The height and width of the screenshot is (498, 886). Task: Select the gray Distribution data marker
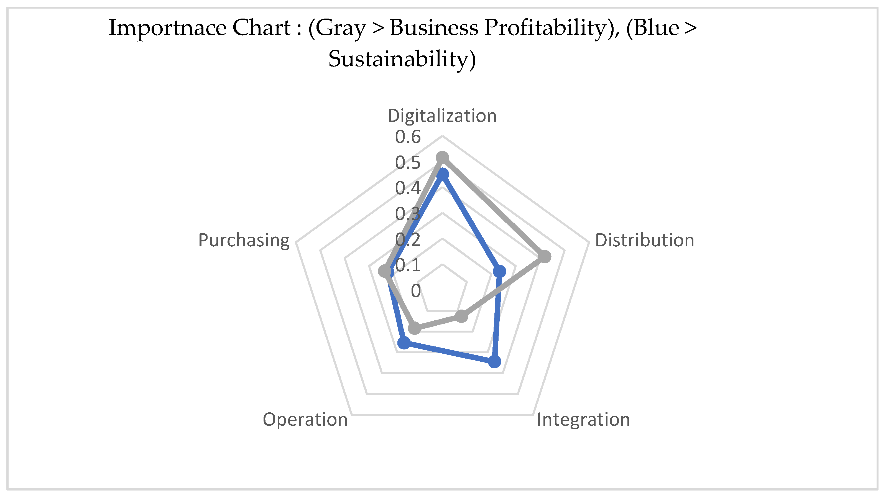click(545, 257)
